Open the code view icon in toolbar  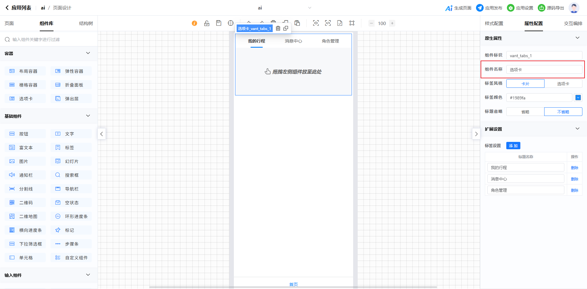(328, 23)
